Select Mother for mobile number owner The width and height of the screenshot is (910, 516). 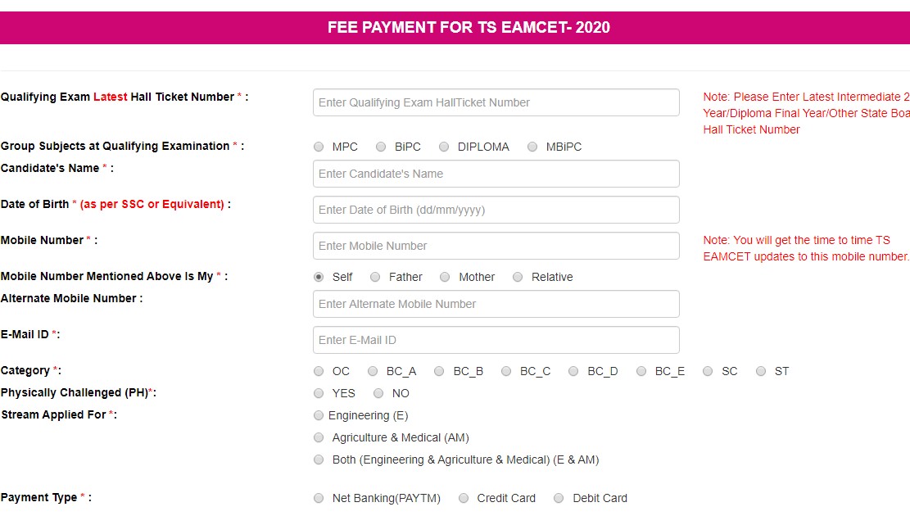(x=445, y=278)
